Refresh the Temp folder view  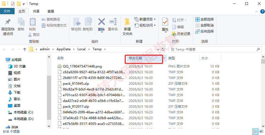163,49
